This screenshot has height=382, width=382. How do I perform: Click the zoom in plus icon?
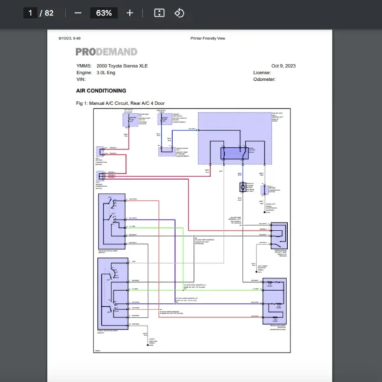coord(130,13)
